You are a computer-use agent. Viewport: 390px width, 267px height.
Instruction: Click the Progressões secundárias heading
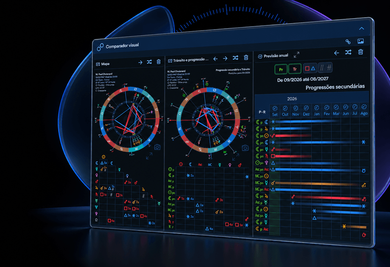pyautogui.click(x=335, y=87)
